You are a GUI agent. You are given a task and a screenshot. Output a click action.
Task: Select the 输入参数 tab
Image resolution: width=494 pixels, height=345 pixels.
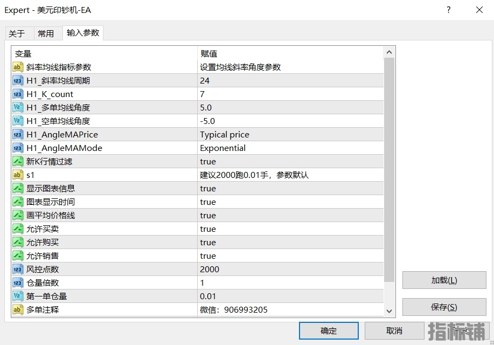tap(83, 33)
